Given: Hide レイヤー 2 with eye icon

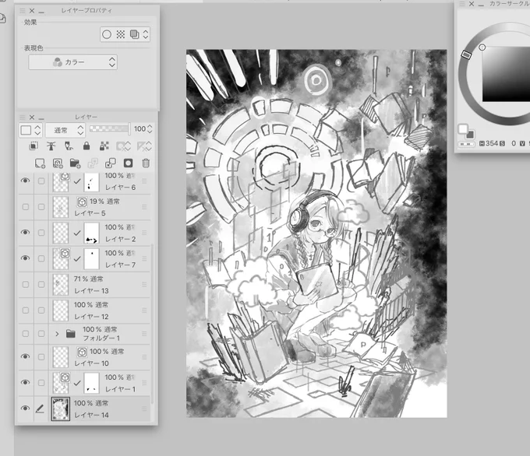Looking at the screenshot, I should click(26, 233).
